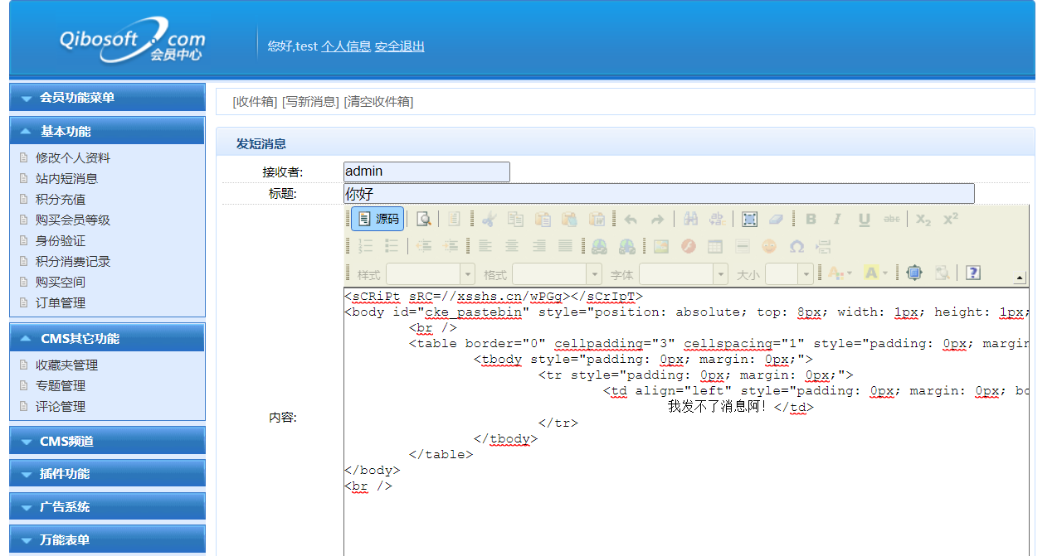Click the Undo arrow icon
This screenshot has height=556, width=1057.
(631, 219)
